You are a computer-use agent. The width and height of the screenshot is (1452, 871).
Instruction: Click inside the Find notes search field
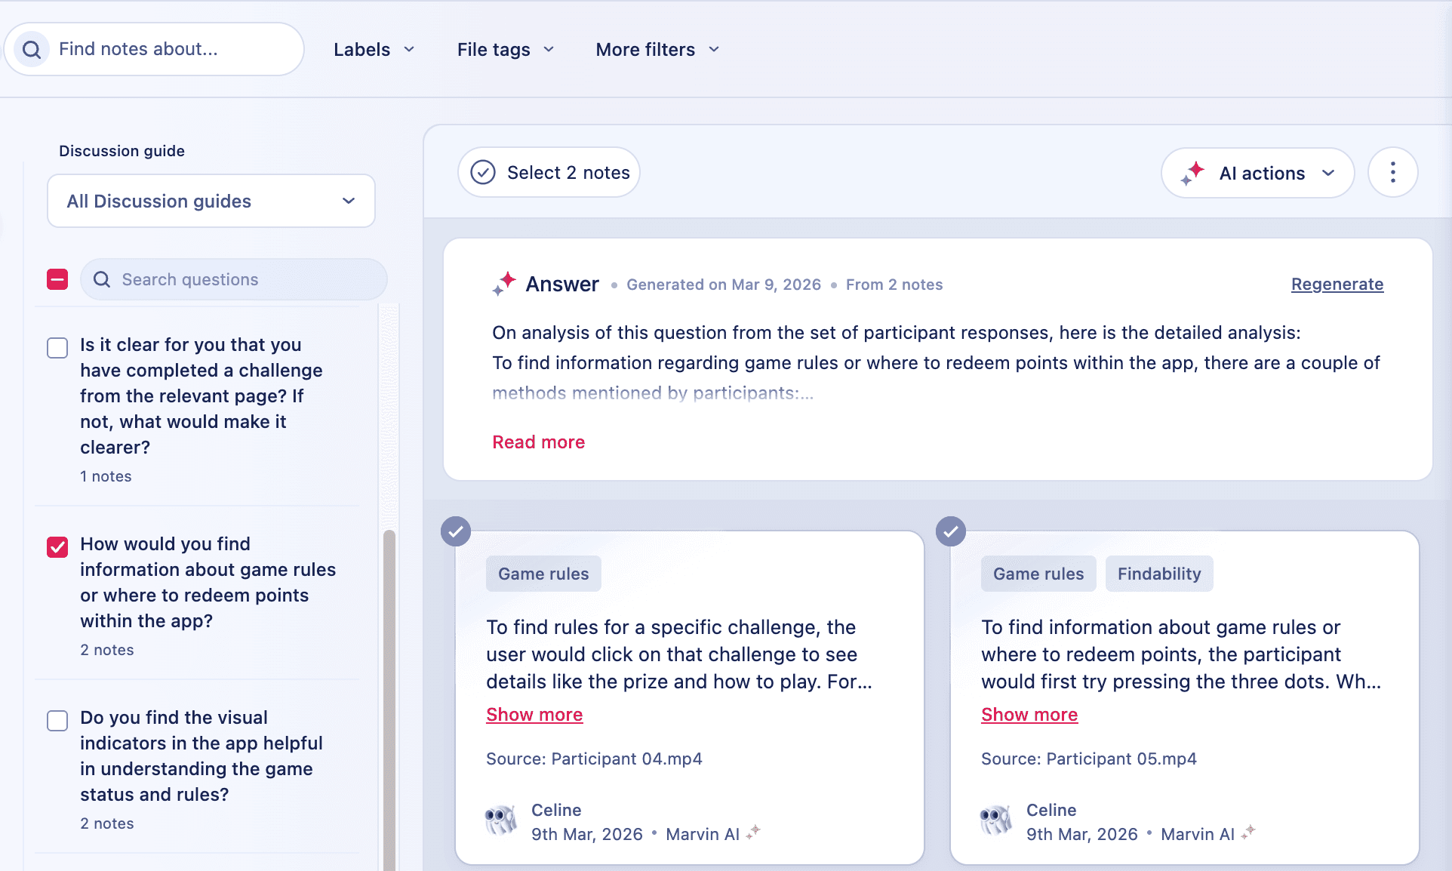(x=166, y=48)
